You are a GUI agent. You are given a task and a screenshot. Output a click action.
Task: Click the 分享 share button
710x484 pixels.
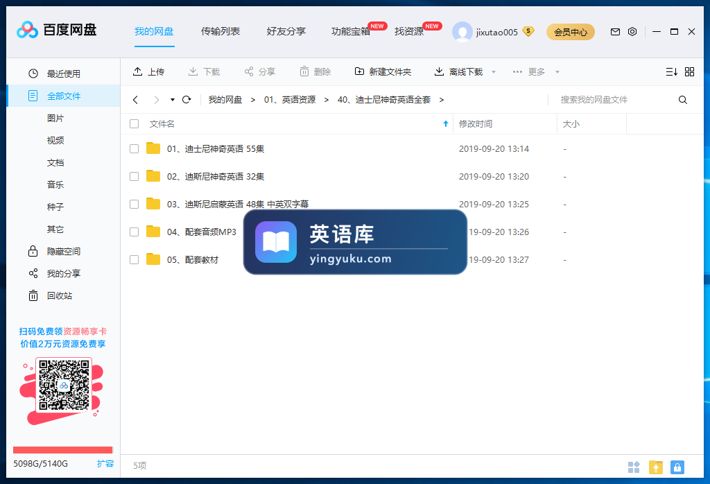pyautogui.click(x=259, y=71)
